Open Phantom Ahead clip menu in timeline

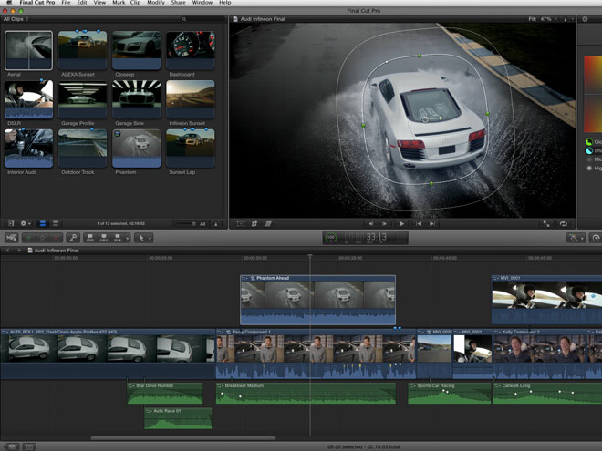[x=245, y=278]
